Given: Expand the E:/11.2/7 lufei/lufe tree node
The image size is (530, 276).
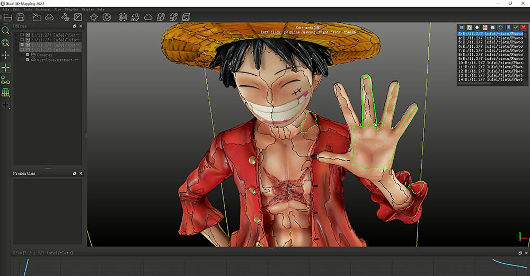Looking at the screenshot, I should click(16, 40).
